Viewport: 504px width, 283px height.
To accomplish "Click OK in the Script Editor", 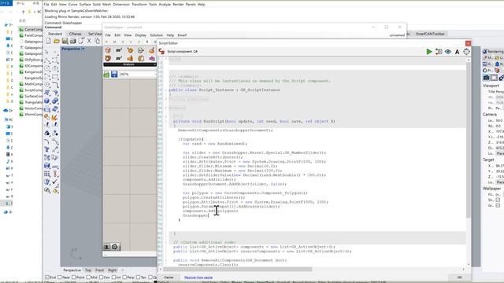I will tap(460, 277).
